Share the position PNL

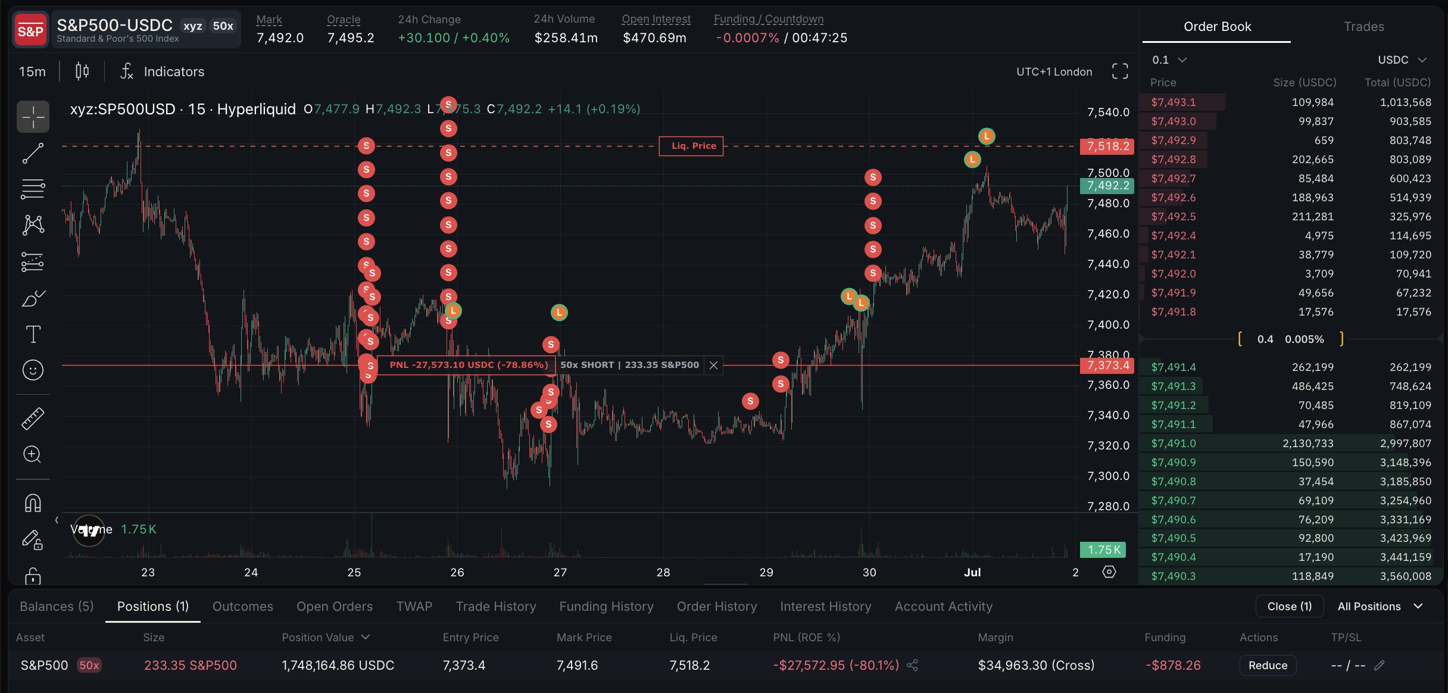[912, 665]
